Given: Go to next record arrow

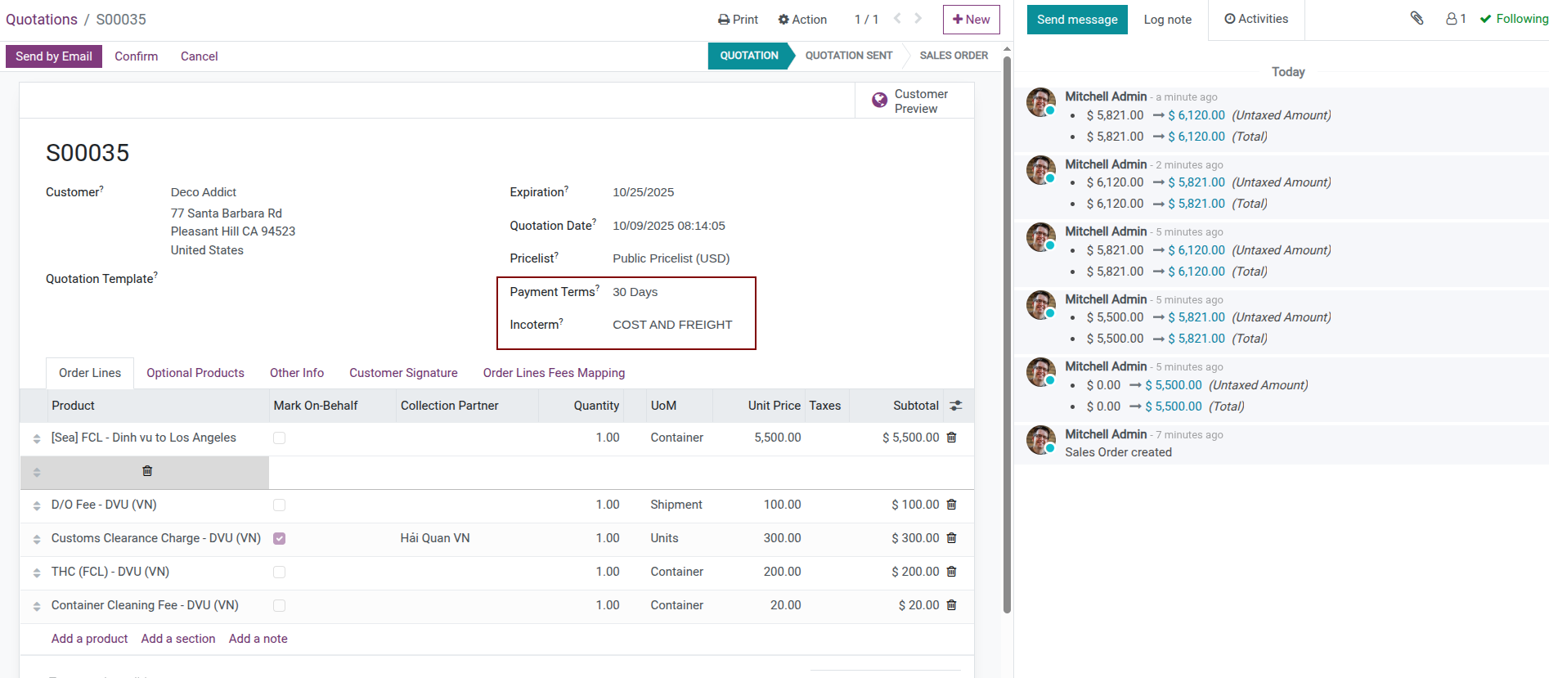Looking at the screenshot, I should 918,19.
